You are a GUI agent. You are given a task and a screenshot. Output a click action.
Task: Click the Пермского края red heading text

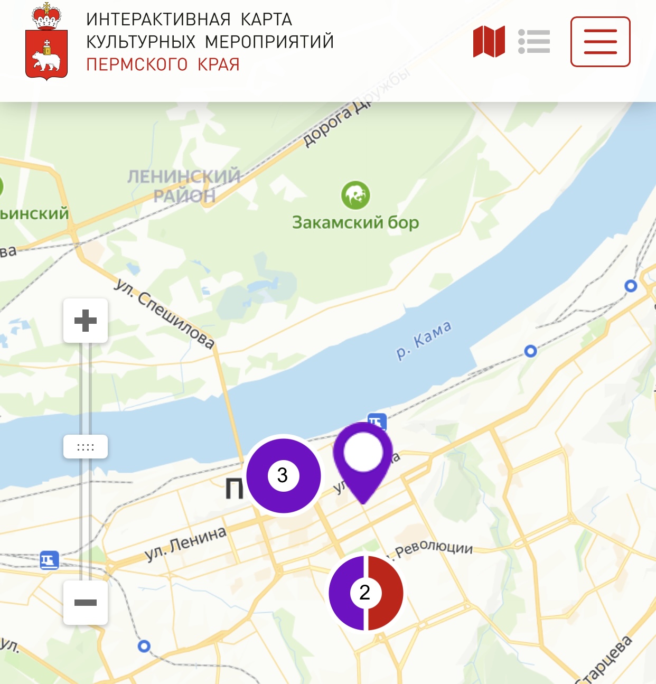pos(163,64)
